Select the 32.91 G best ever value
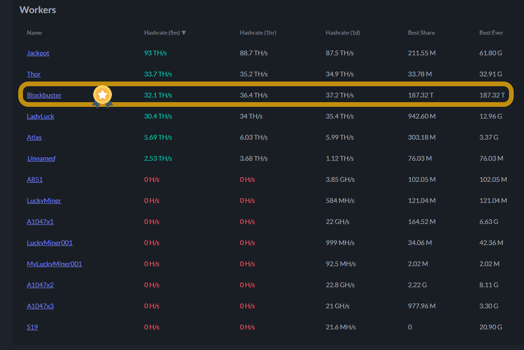524x350 pixels. tap(491, 74)
